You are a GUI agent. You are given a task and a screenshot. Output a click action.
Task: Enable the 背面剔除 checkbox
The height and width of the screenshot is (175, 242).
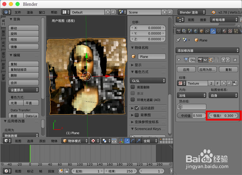[x=133, y=87]
